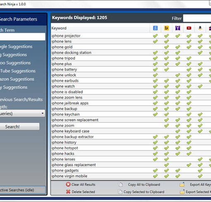Click the red Clear All Results icon

click(68, 184)
